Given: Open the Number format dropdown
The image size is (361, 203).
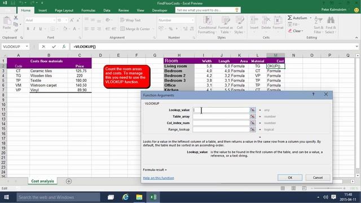Looking at the screenshot, I should [x=192, y=20].
